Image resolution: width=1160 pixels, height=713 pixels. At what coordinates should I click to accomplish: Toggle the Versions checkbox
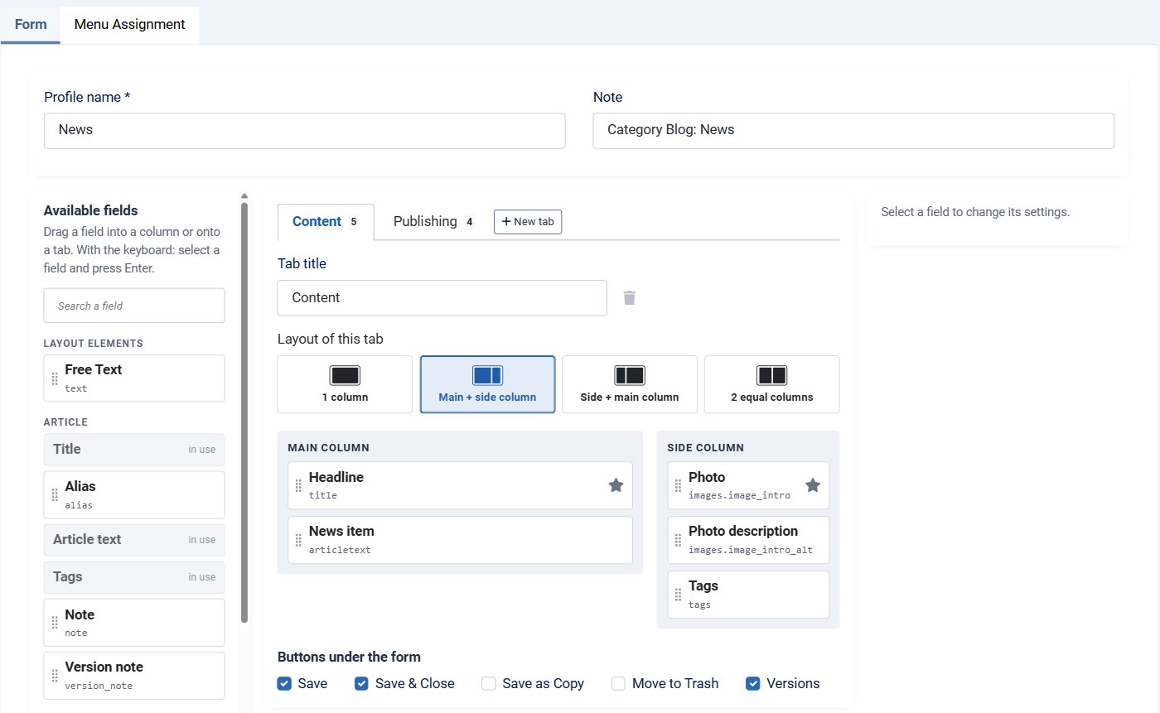[753, 683]
